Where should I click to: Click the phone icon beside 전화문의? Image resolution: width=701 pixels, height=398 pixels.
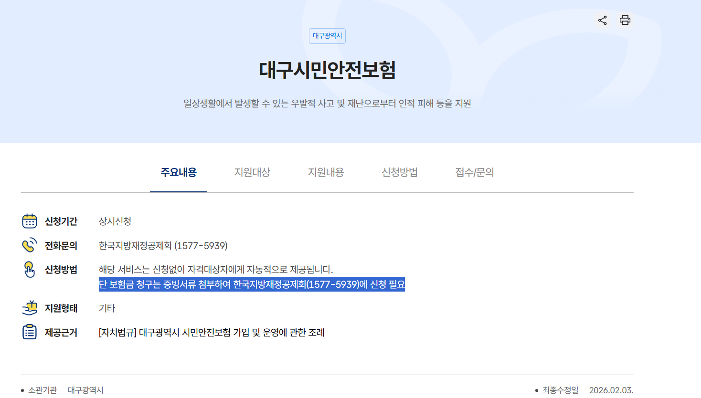[29, 245]
